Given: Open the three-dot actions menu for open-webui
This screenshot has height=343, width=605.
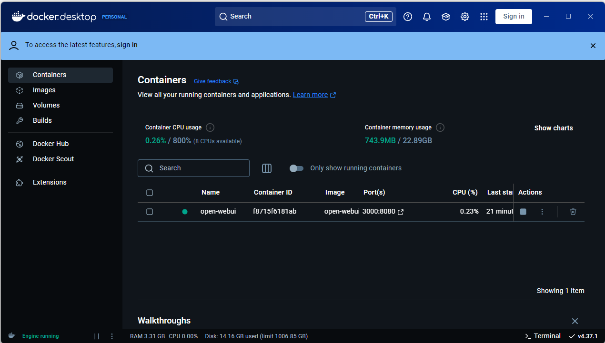Looking at the screenshot, I should point(542,212).
